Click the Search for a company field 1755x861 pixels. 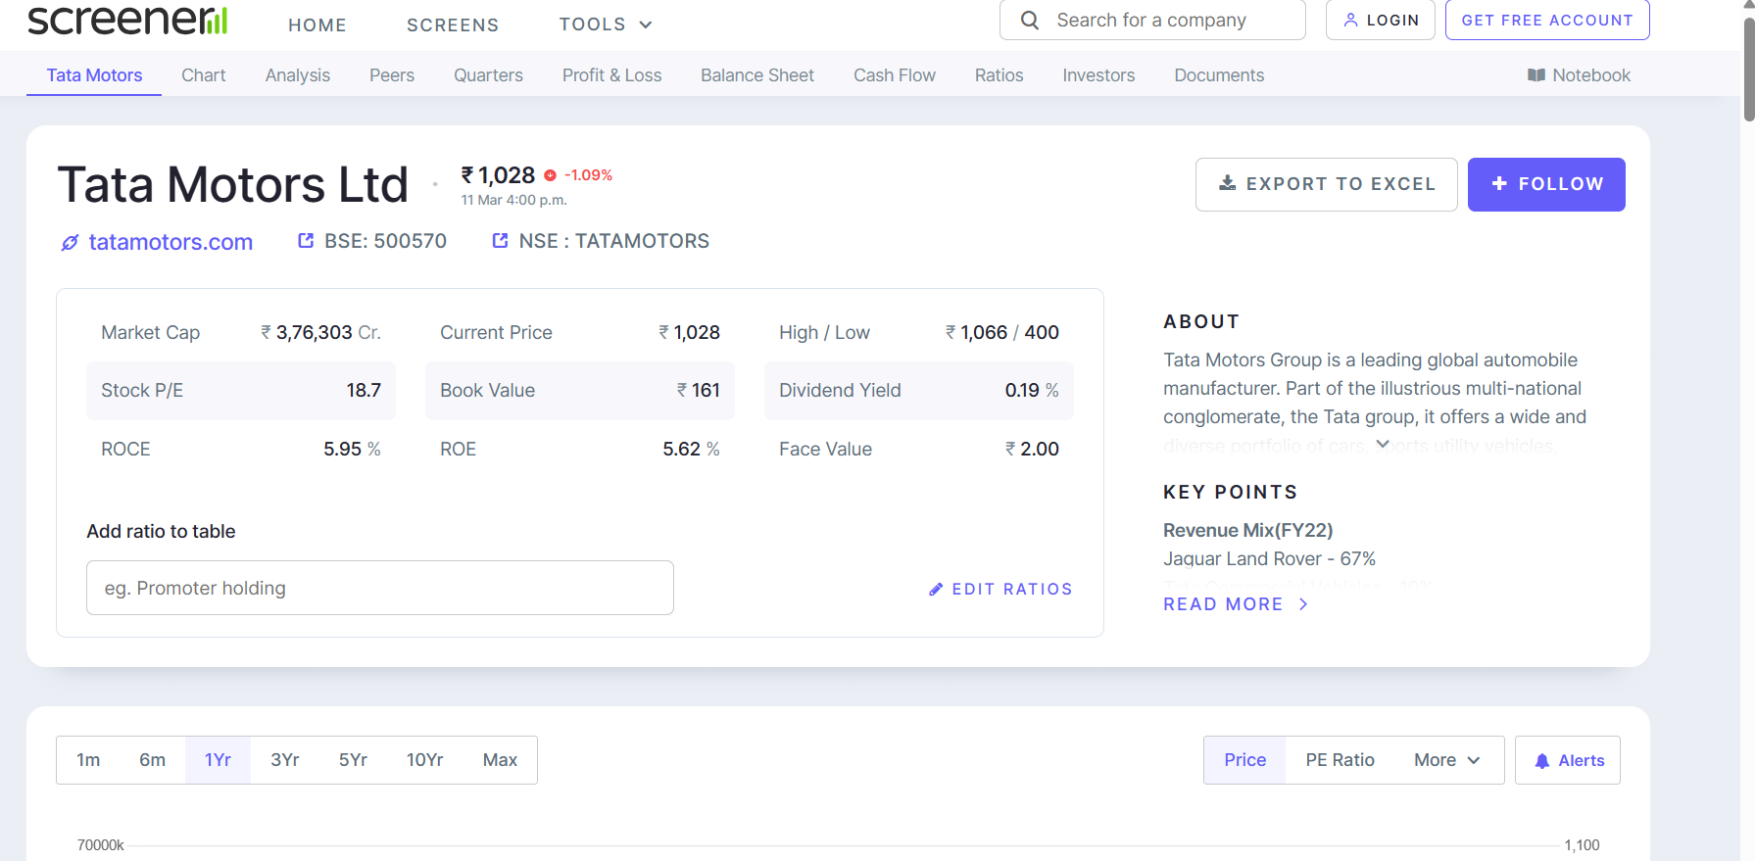(x=1152, y=20)
